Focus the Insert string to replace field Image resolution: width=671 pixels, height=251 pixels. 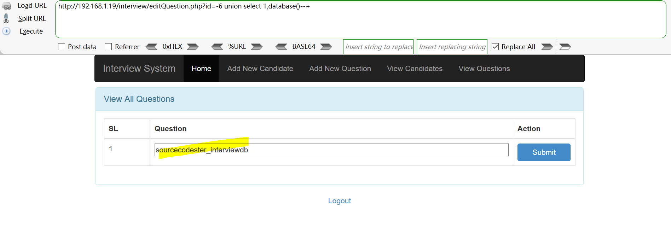coord(378,47)
